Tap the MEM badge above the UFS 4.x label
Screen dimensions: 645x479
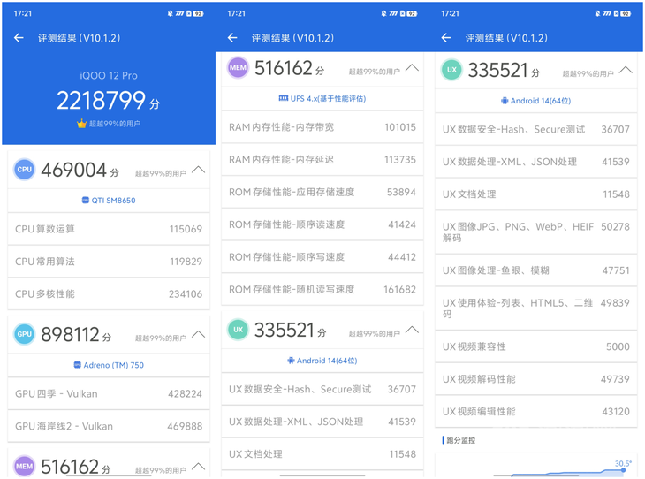pyautogui.click(x=238, y=68)
